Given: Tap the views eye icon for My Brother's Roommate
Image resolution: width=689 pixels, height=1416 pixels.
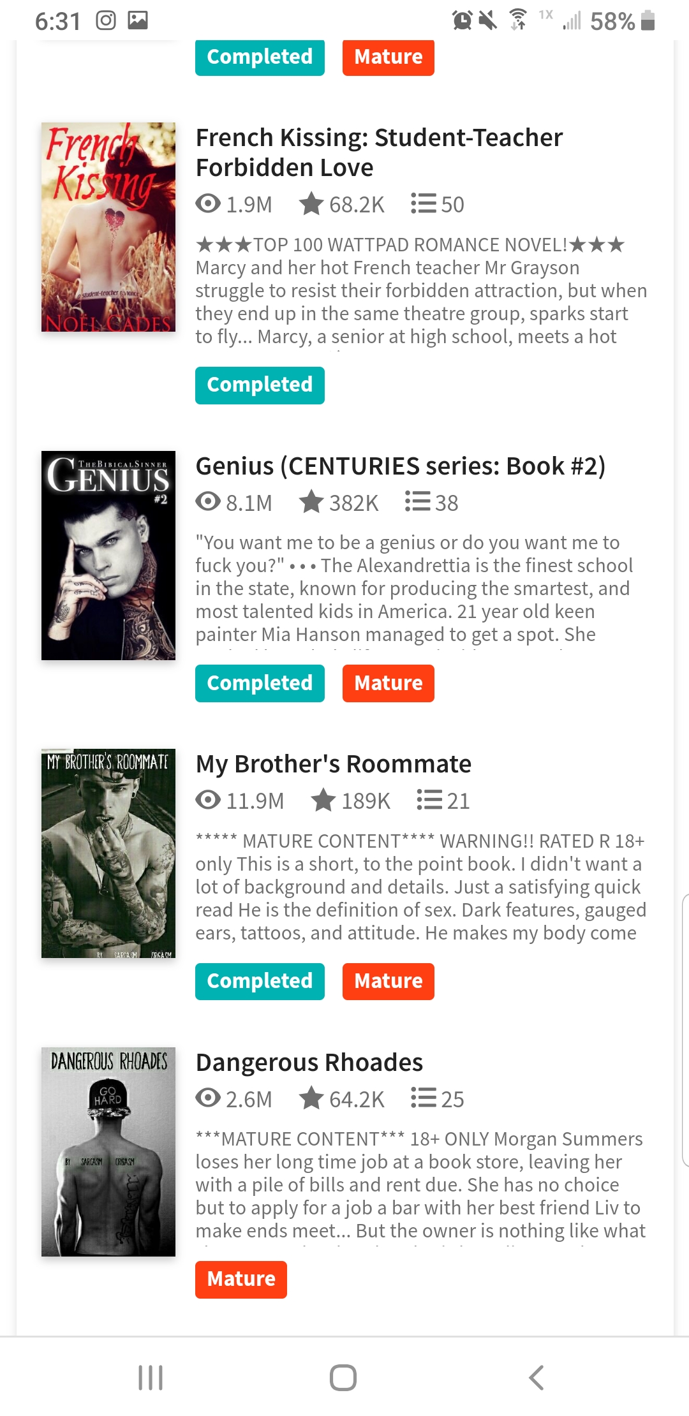Looking at the screenshot, I should (208, 800).
